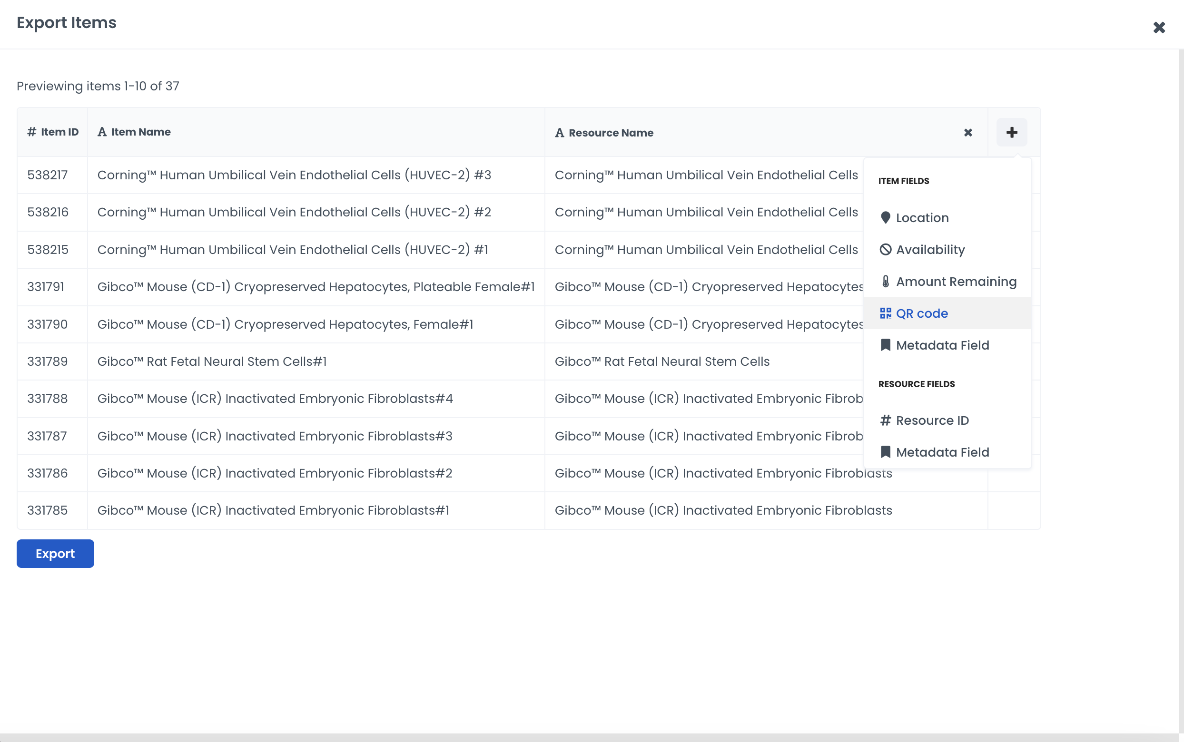Select Metadata Field under Resource Fields
The height and width of the screenshot is (742, 1184).
pyautogui.click(x=942, y=452)
